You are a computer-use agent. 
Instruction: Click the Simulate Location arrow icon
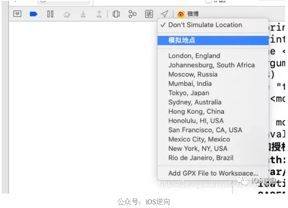(x=165, y=14)
